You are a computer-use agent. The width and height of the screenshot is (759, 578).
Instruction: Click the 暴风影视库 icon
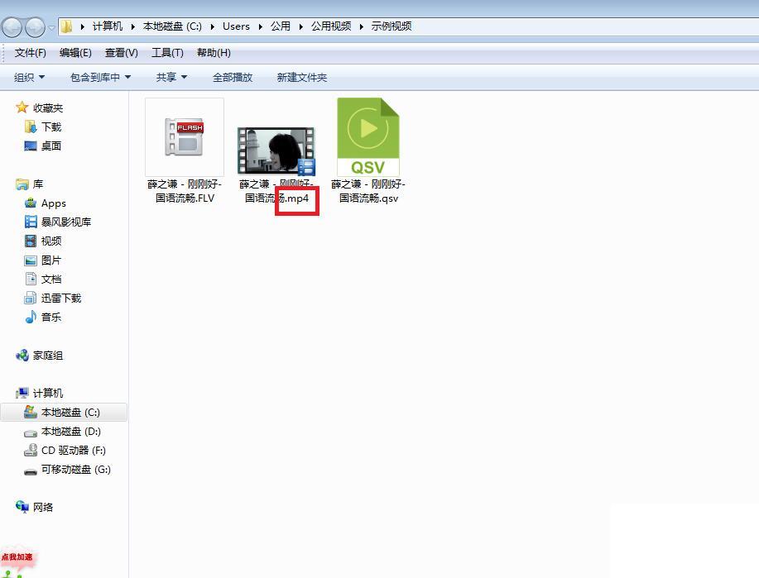31,222
